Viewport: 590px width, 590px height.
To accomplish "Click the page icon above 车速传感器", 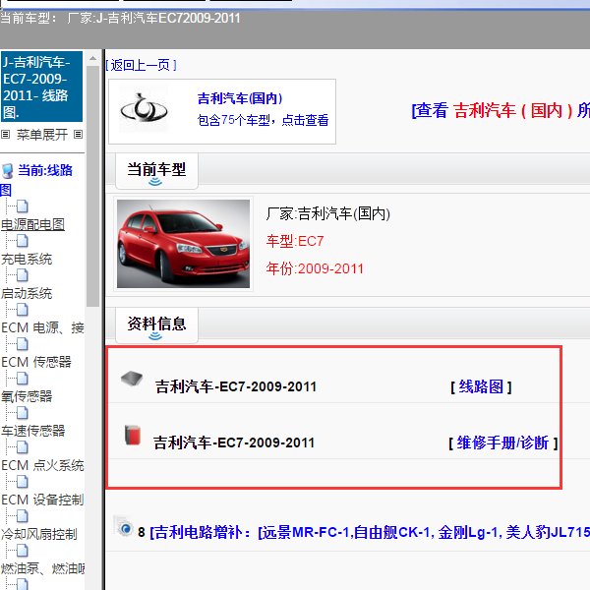I will click(23, 413).
